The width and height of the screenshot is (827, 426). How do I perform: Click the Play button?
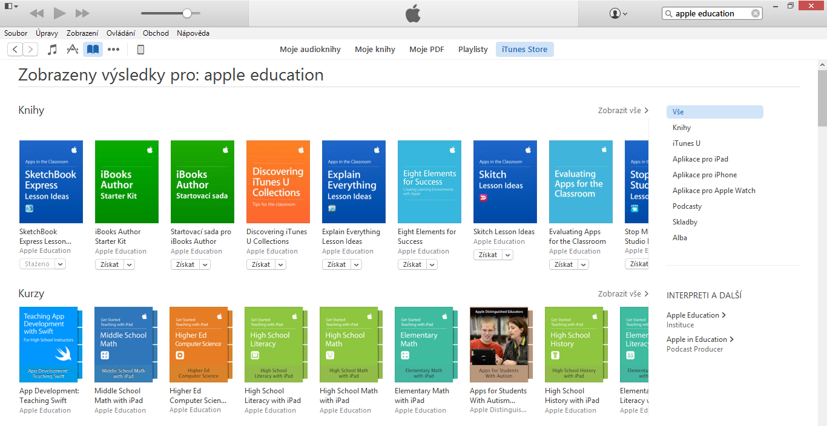(x=59, y=13)
